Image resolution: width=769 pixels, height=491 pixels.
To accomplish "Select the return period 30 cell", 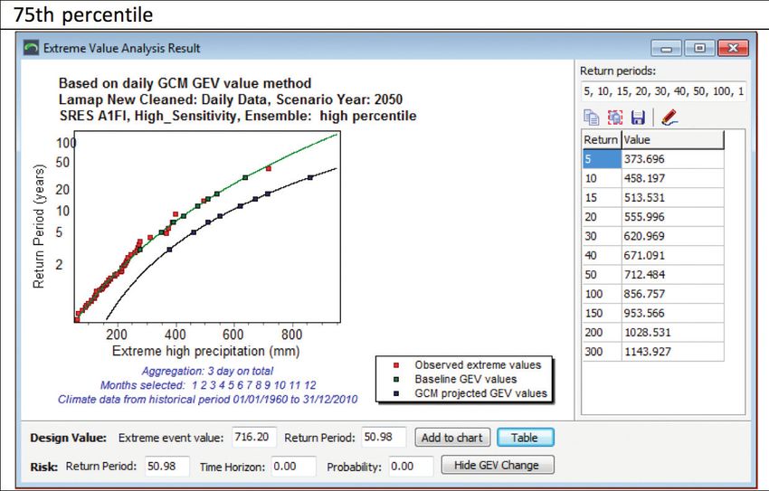I will (602, 236).
